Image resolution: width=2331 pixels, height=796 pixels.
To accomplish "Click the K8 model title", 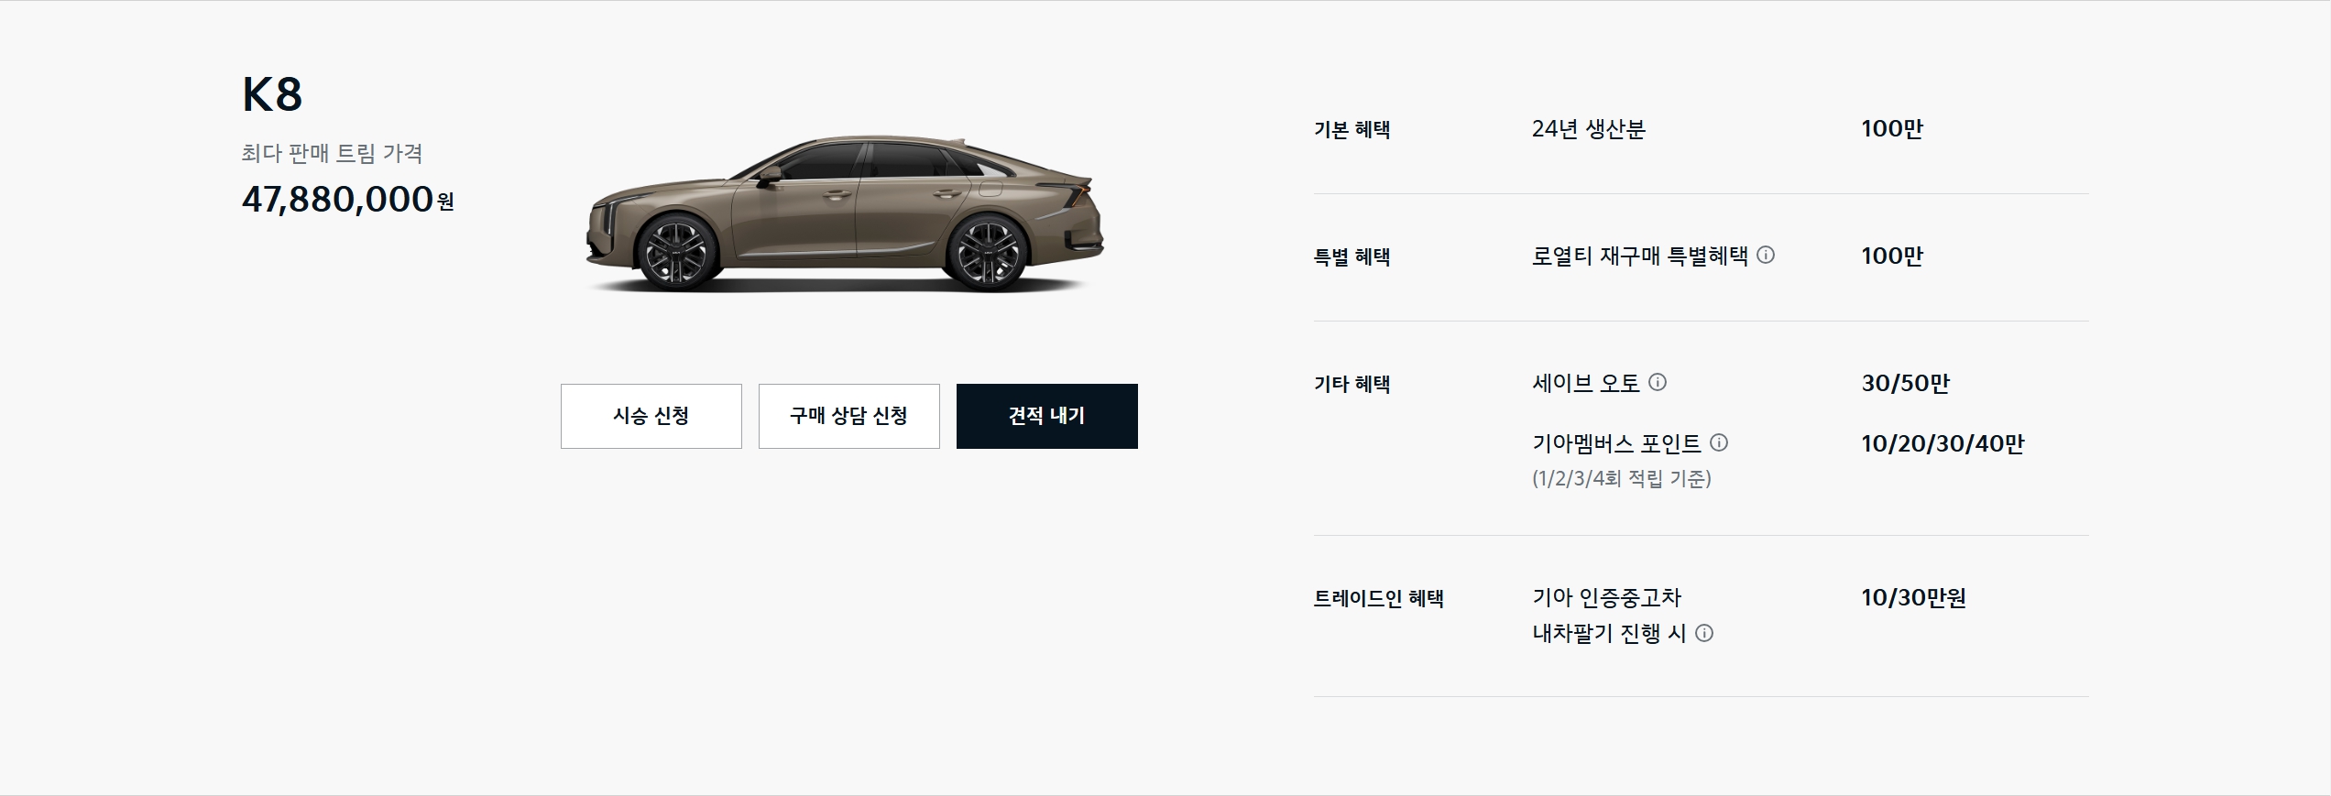I will (272, 94).
